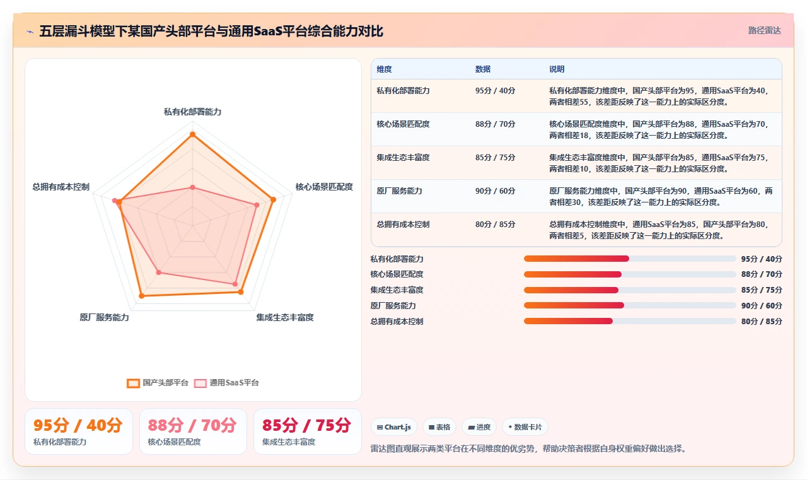Click pink data point at 总拥有成本控制 vertex
The height and width of the screenshot is (480, 807).
pyautogui.click(x=115, y=201)
